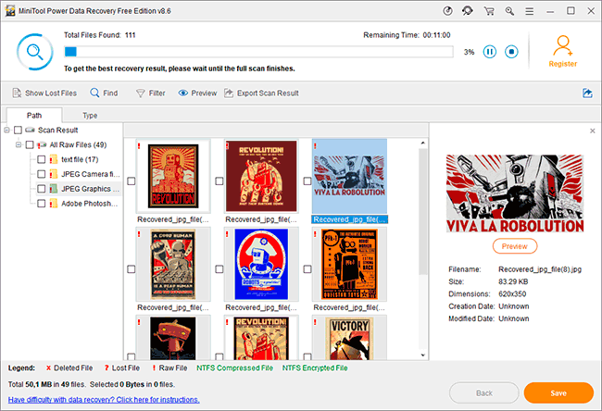Open the data recovery instructions link

[104, 400]
